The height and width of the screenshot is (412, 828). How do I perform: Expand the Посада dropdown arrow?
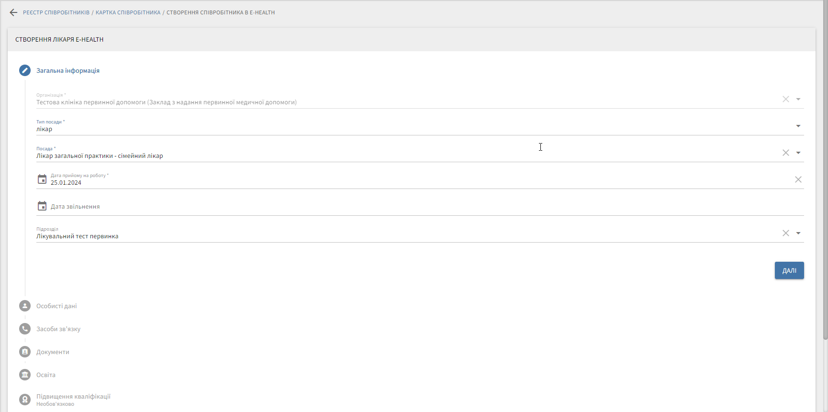click(x=798, y=153)
